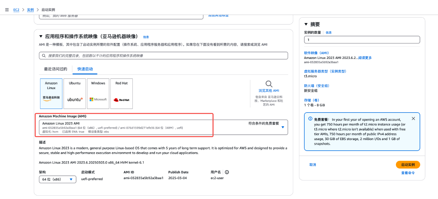Open 浏览其他 AMI link

pos(269,90)
